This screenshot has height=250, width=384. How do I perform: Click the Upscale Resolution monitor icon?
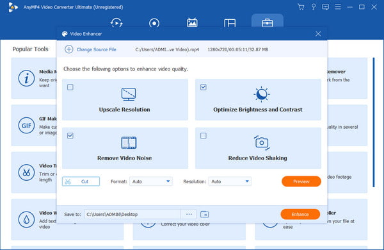point(129,94)
